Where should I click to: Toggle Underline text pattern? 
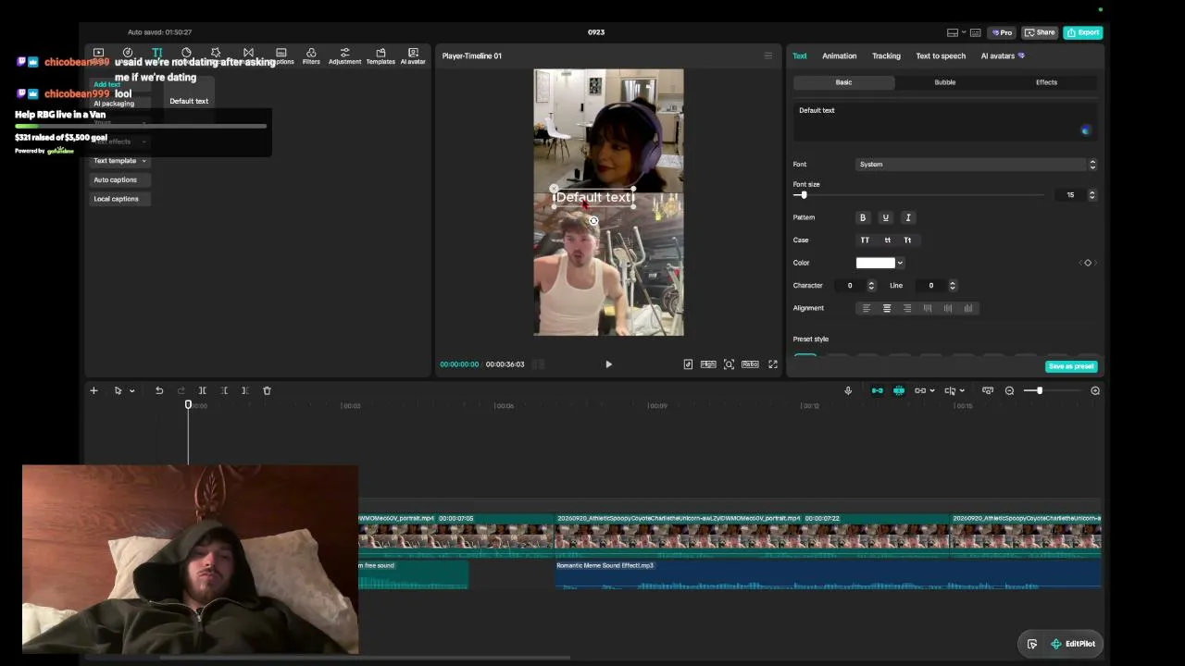pos(885,217)
